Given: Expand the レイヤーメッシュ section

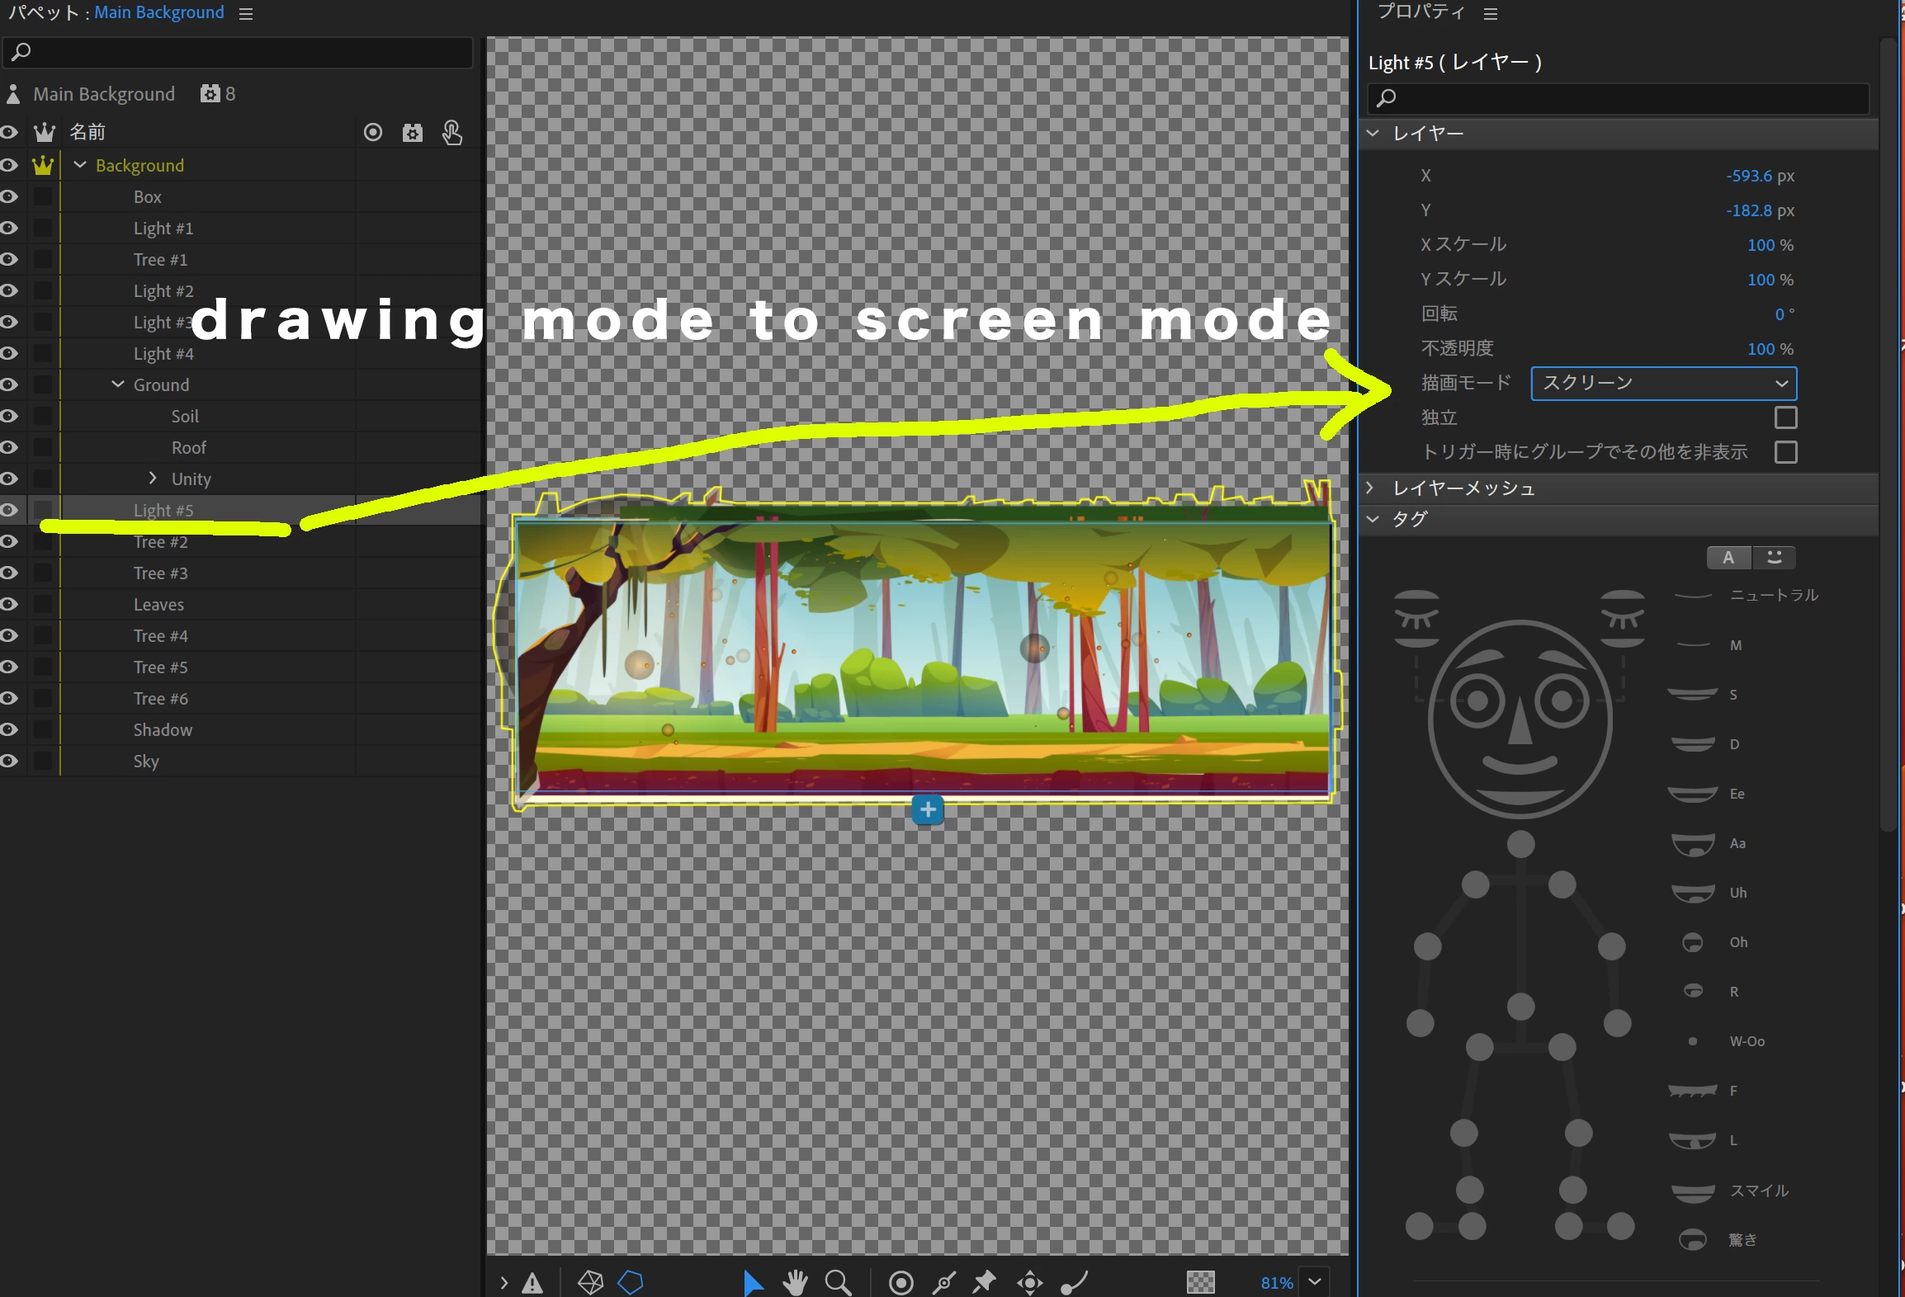Looking at the screenshot, I should pos(1371,488).
